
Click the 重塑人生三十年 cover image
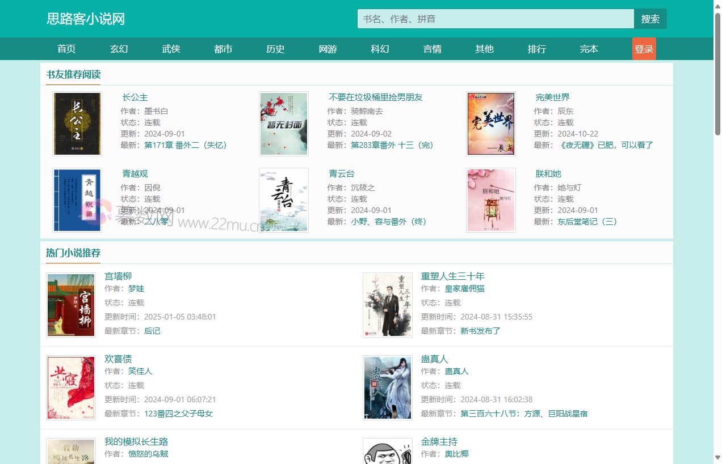tap(388, 305)
